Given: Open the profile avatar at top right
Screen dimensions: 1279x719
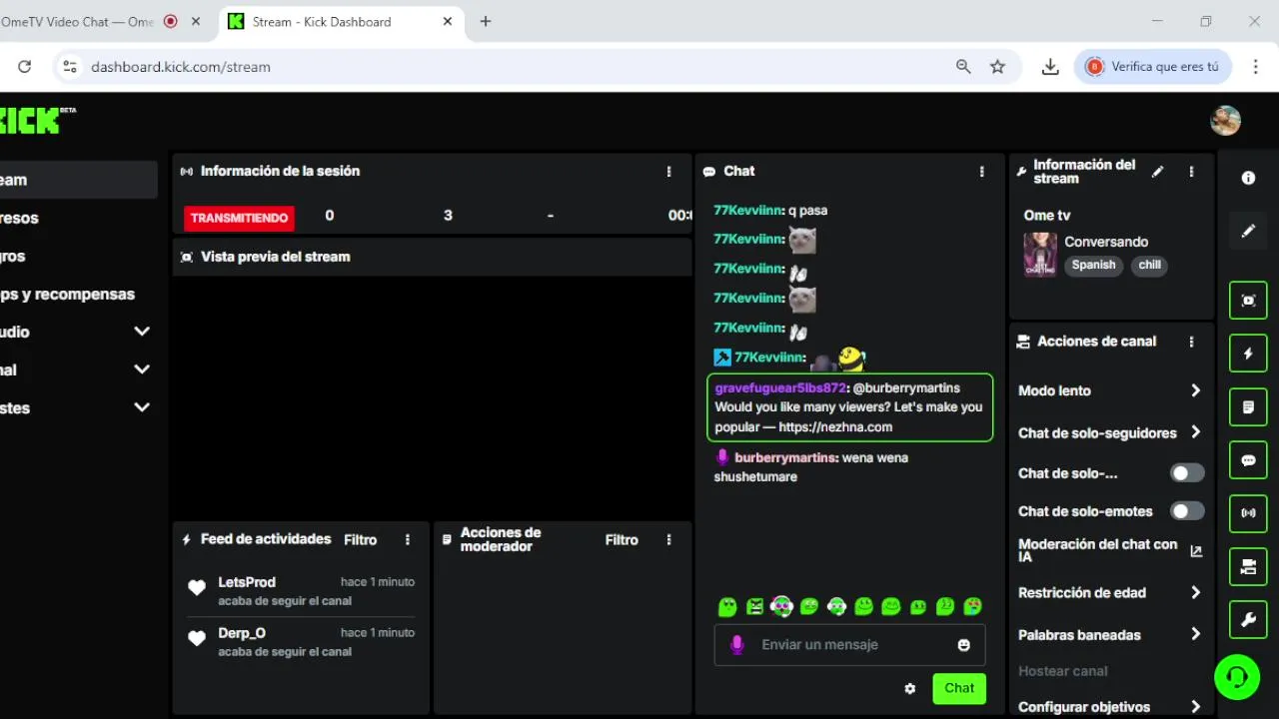Looking at the screenshot, I should [x=1225, y=121].
